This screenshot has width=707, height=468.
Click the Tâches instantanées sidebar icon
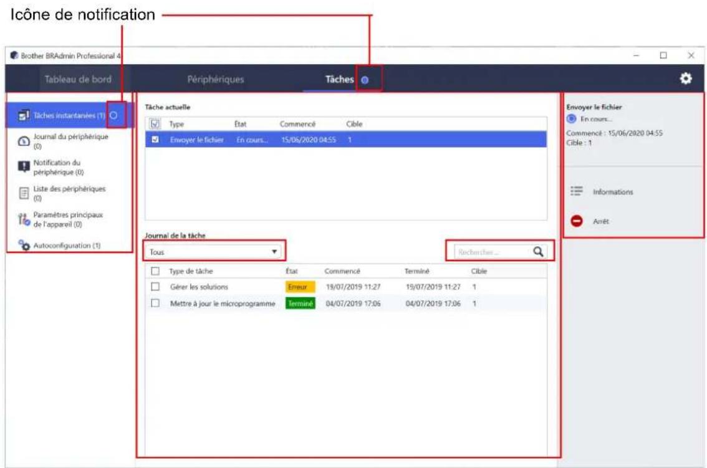[x=24, y=115]
